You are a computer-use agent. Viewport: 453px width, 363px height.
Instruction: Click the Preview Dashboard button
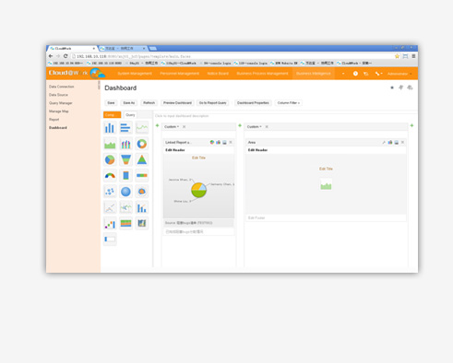pos(177,103)
